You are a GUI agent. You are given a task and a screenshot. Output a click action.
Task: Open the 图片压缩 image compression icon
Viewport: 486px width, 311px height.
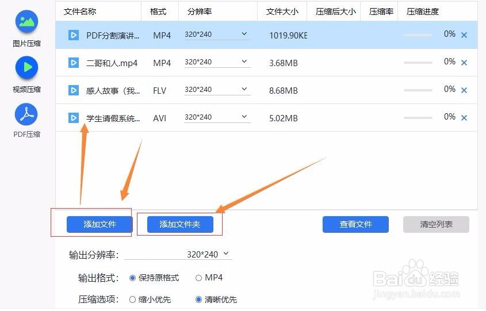click(26, 21)
